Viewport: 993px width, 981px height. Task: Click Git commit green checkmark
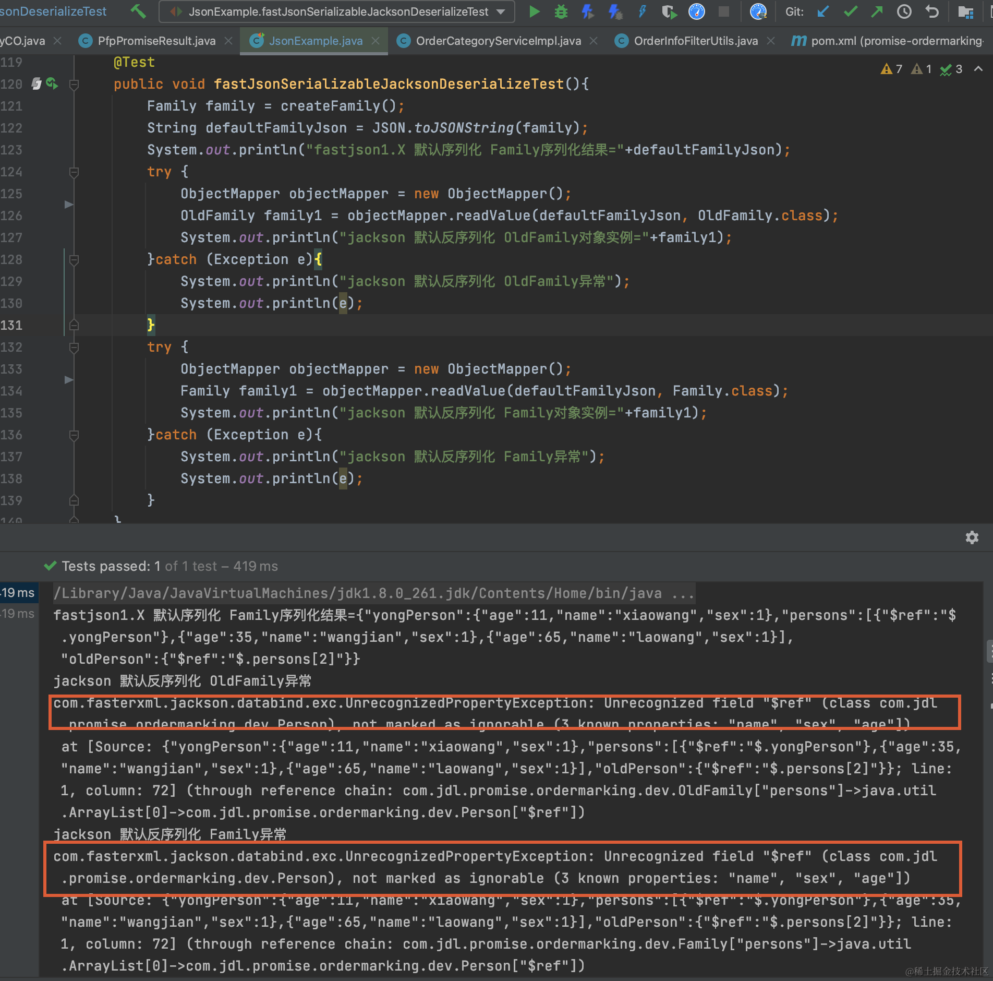point(850,11)
